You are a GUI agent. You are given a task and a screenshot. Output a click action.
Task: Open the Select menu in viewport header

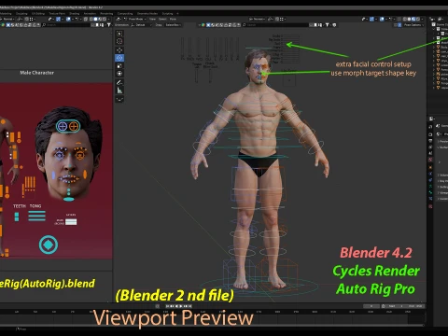[162, 19]
